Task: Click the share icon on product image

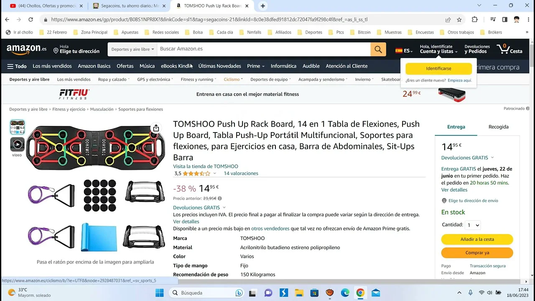Action: point(156,128)
